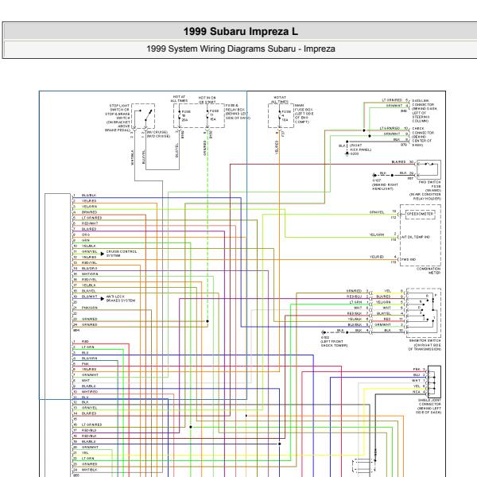Click the stop light switch label text
The width and height of the screenshot is (477, 477).
click(118, 118)
